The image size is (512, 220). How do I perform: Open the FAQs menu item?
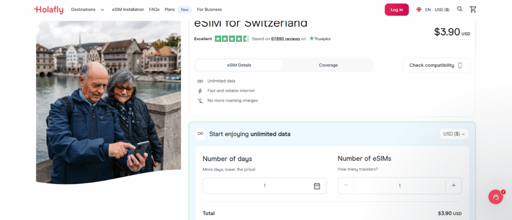154,9
